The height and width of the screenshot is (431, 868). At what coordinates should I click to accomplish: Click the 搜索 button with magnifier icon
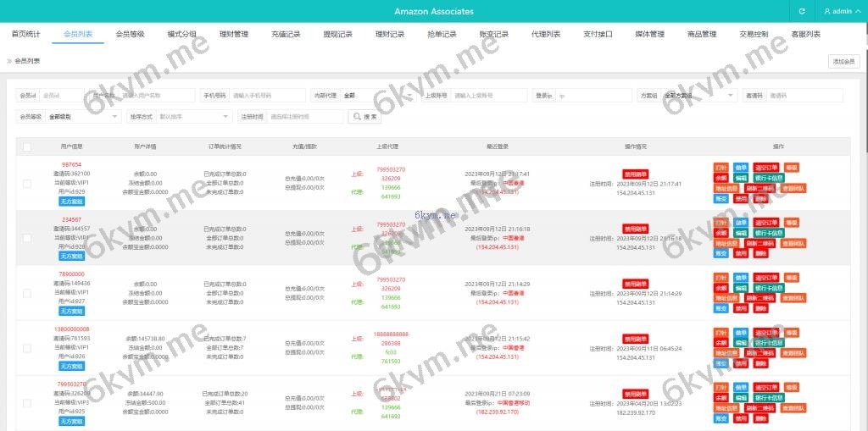pos(364,117)
